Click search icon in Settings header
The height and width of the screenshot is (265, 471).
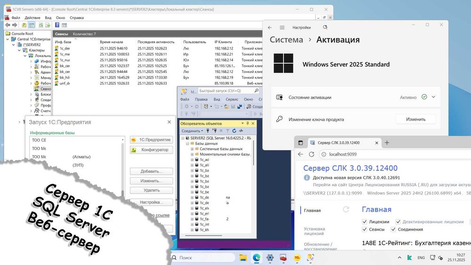[x=325, y=27]
